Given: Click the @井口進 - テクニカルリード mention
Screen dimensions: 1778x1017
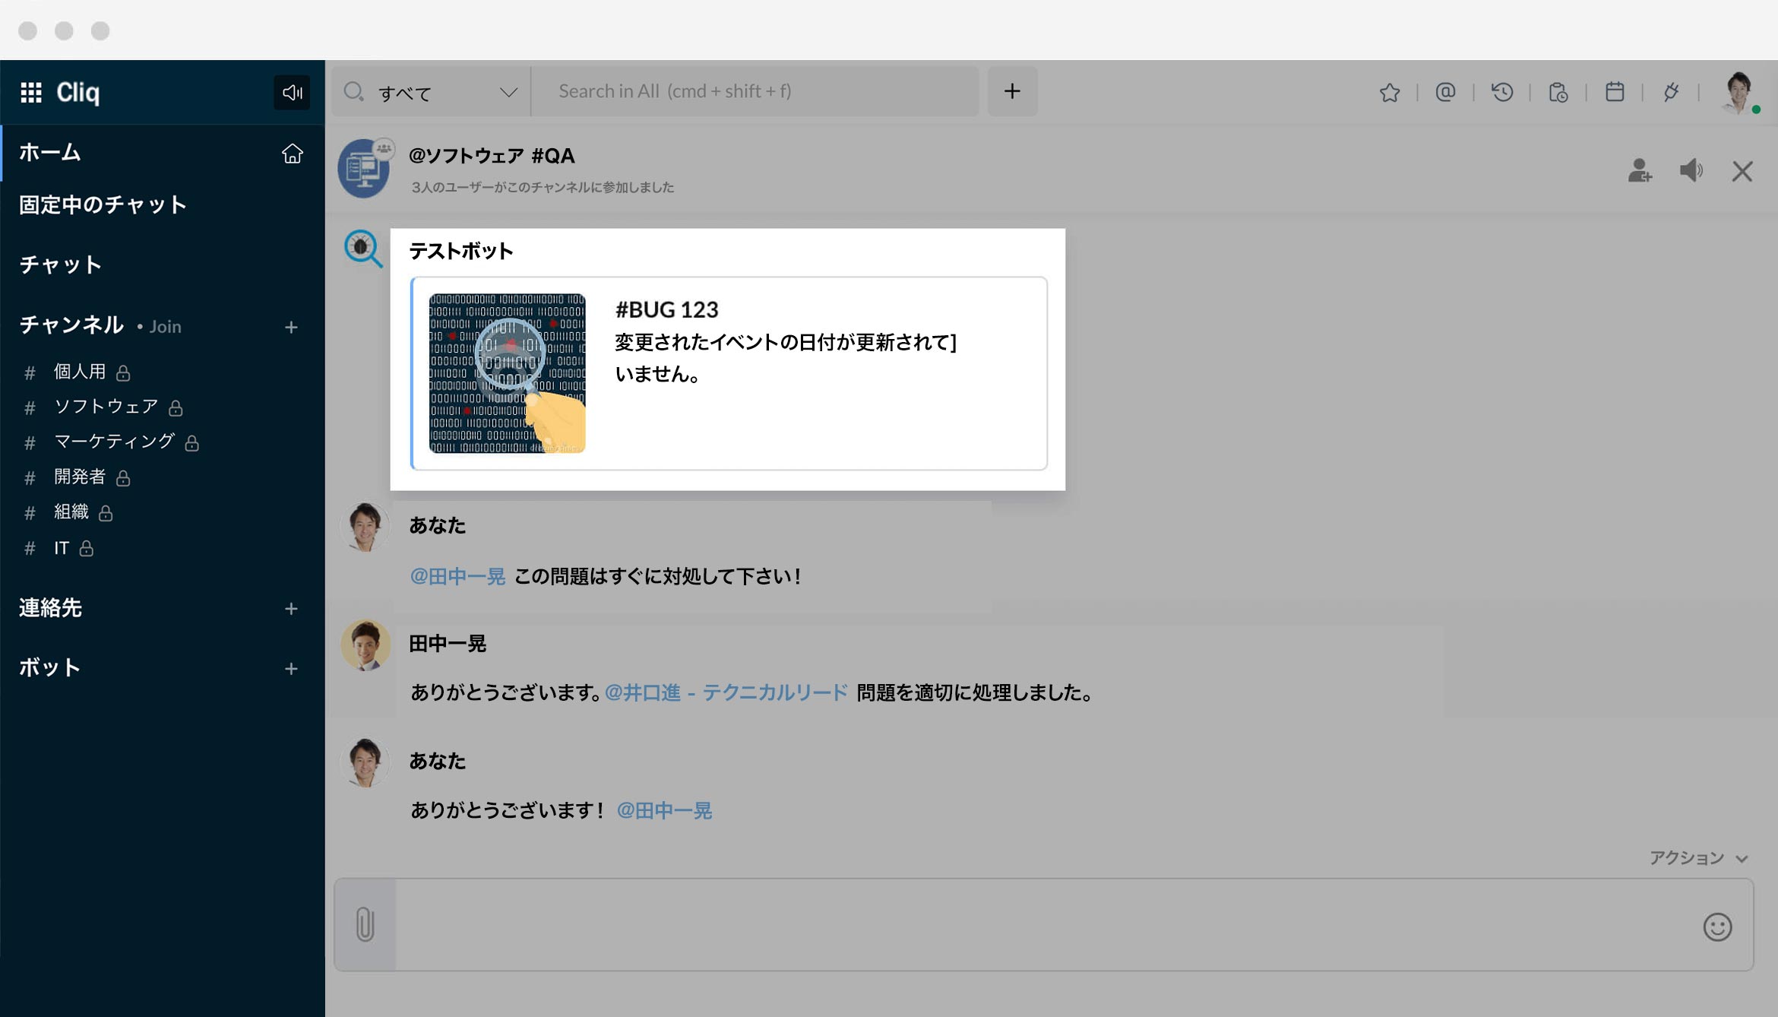Looking at the screenshot, I should click(726, 692).
